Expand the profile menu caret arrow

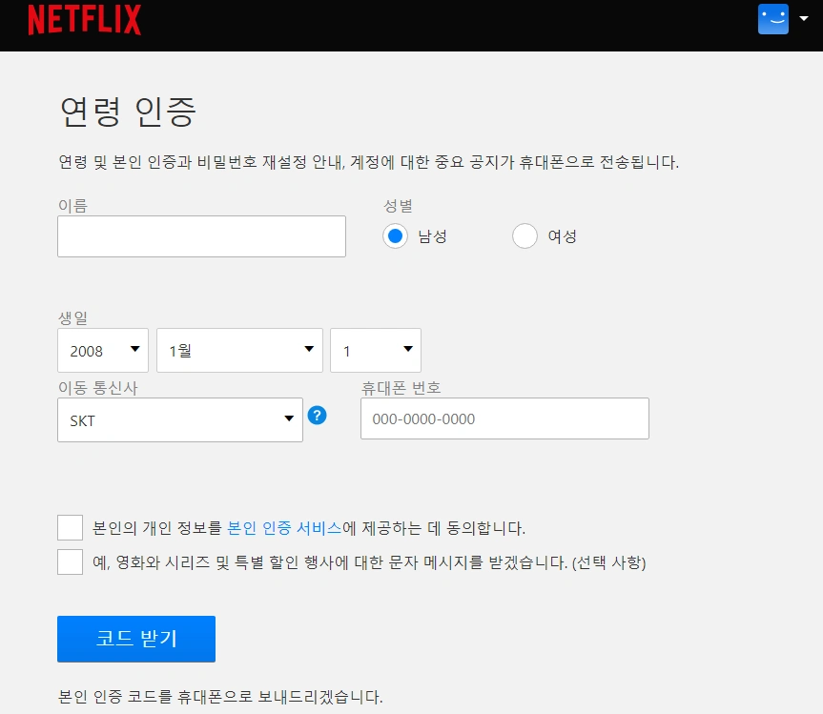(x=804, y=18)
